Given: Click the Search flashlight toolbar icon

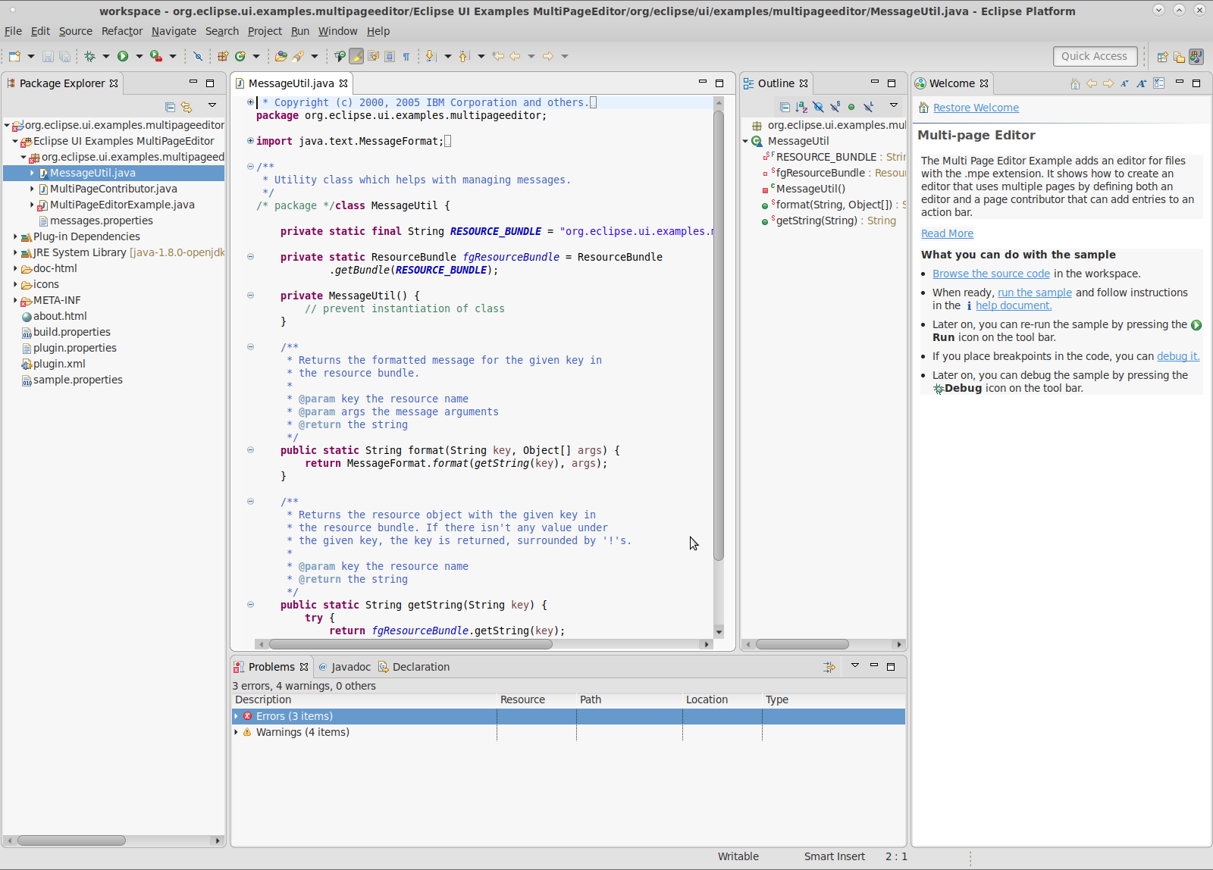Looking at the screenshot, I should point(298,56).
